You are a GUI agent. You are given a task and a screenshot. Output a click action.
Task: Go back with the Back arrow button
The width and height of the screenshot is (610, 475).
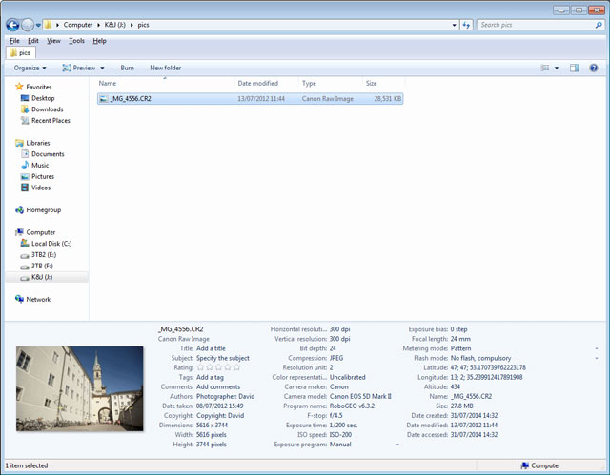12,26
